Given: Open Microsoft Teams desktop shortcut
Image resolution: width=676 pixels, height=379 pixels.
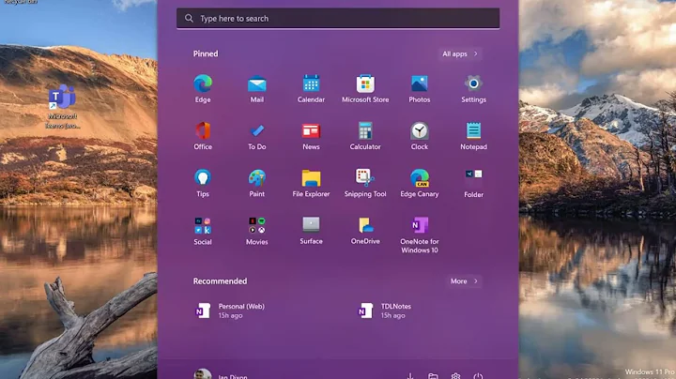Looking at the screenshot, I should tap(63, 106).
